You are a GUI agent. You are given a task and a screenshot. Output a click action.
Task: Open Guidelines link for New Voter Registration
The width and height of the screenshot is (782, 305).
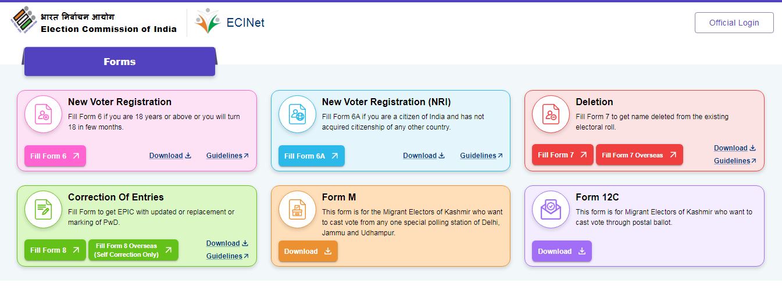[x=227, y=156]
